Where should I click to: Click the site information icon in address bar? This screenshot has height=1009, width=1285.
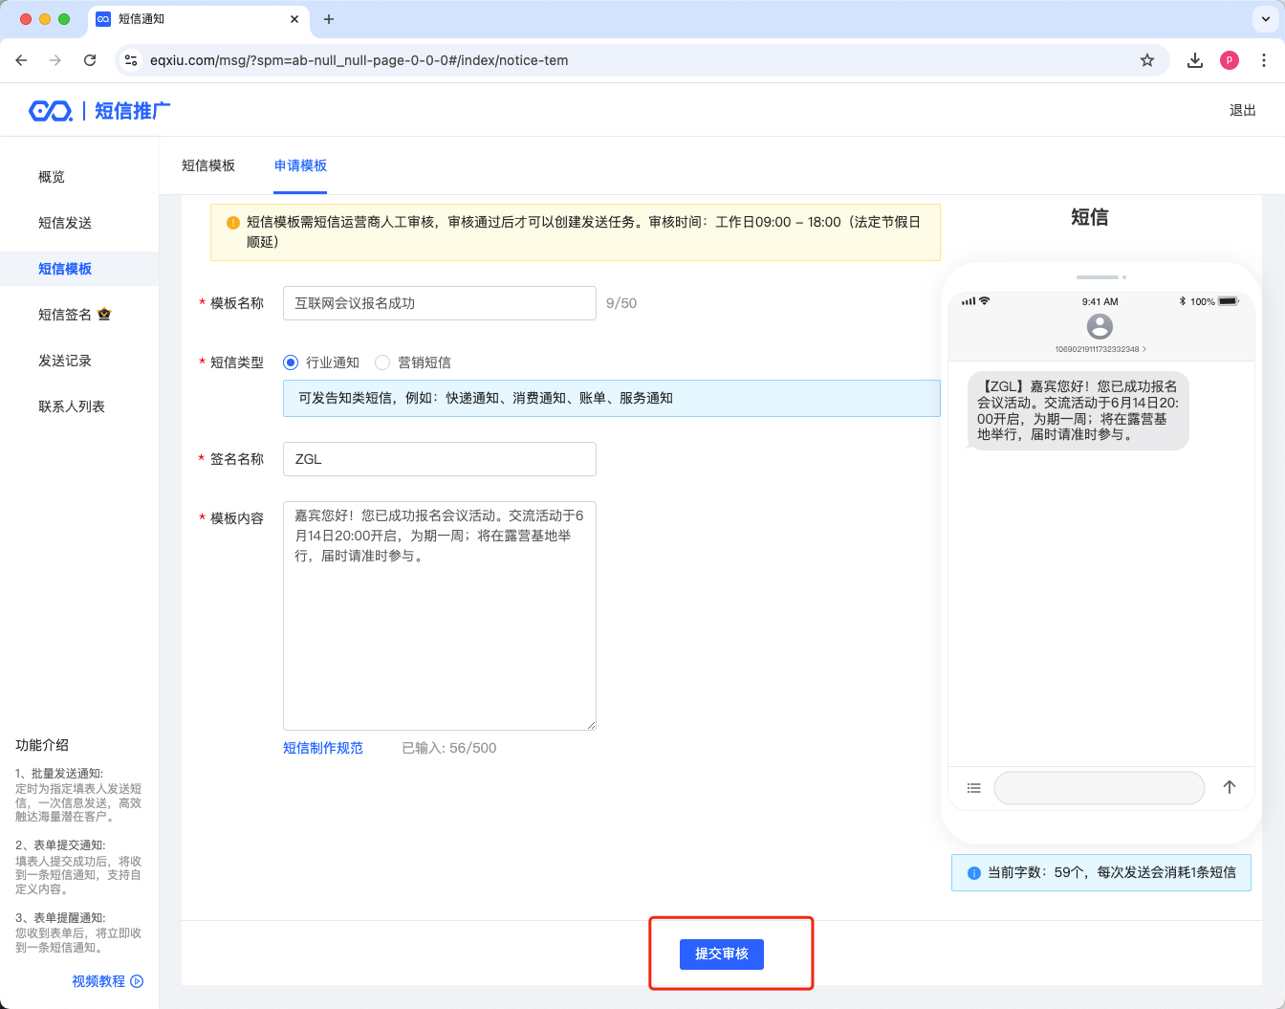click(132, 60)
